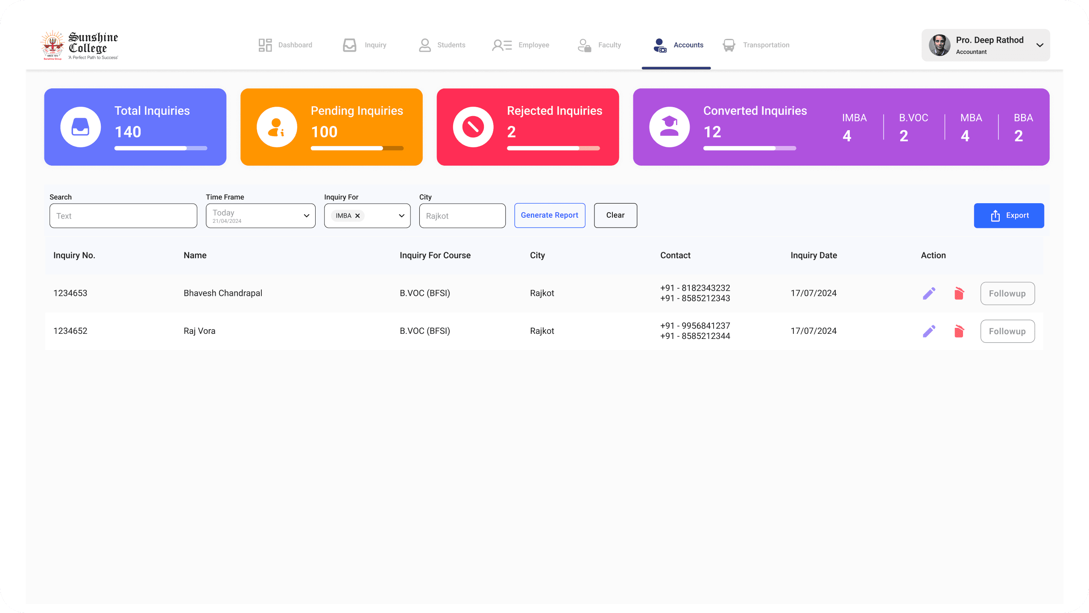Select the Faculty tab
Screen dimensions: 1089x613
(599, 45)
